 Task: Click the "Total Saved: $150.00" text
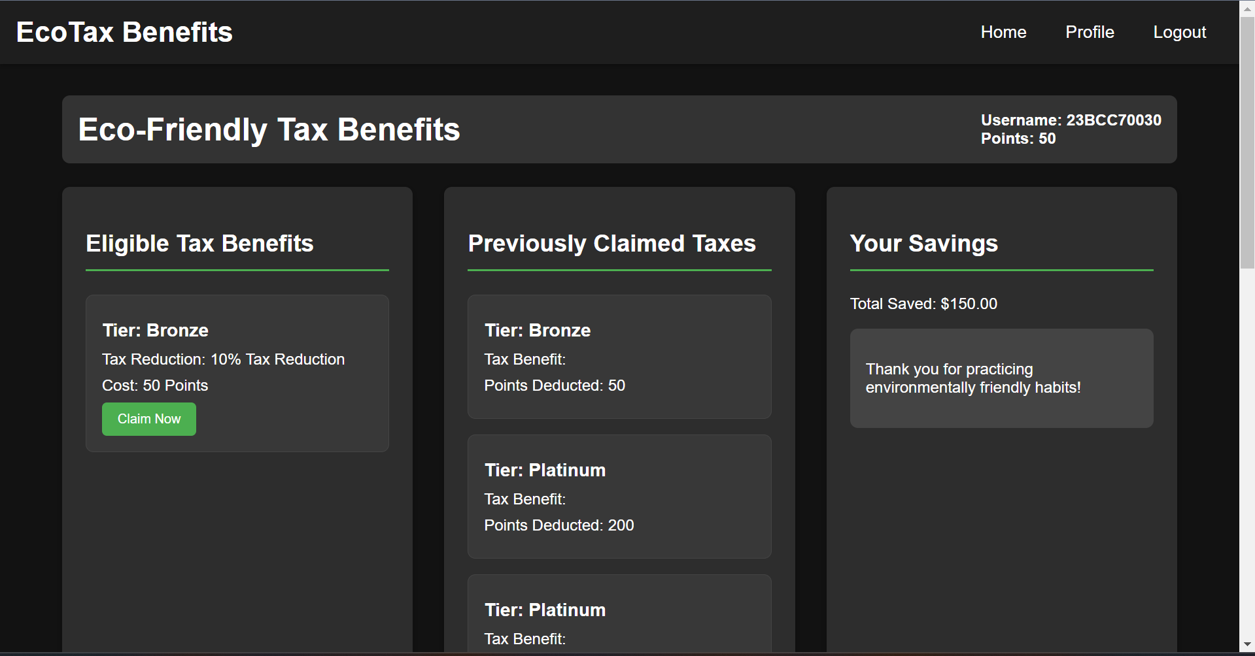tap(923, 304)
